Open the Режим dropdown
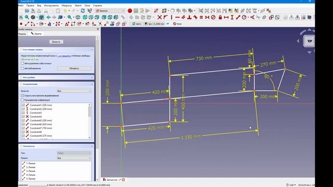 (x=74, y=158)
